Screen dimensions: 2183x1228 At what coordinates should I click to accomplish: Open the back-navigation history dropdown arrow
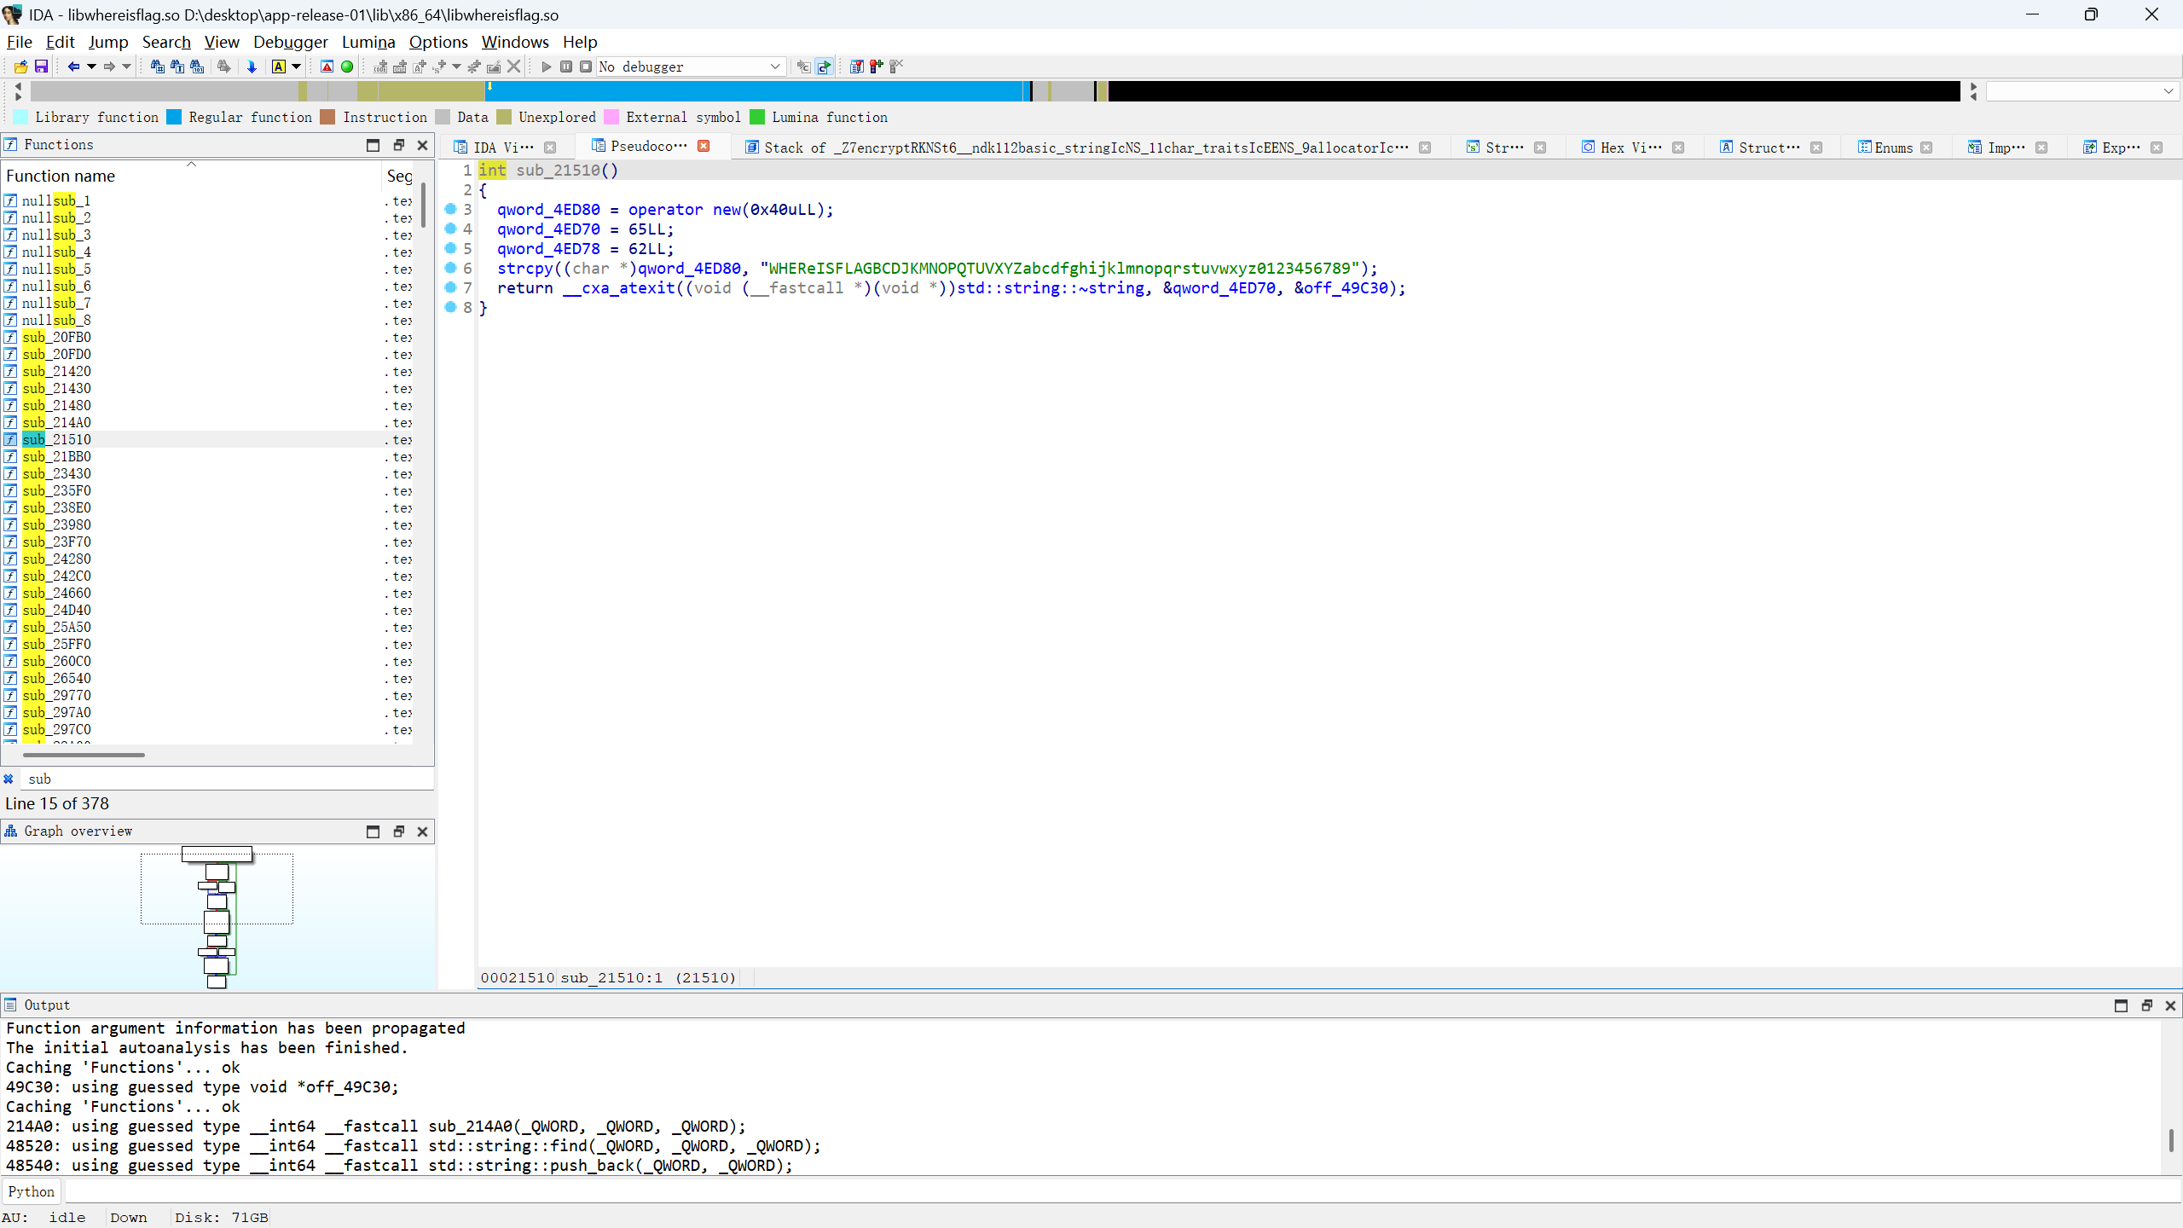pos(91,67)
